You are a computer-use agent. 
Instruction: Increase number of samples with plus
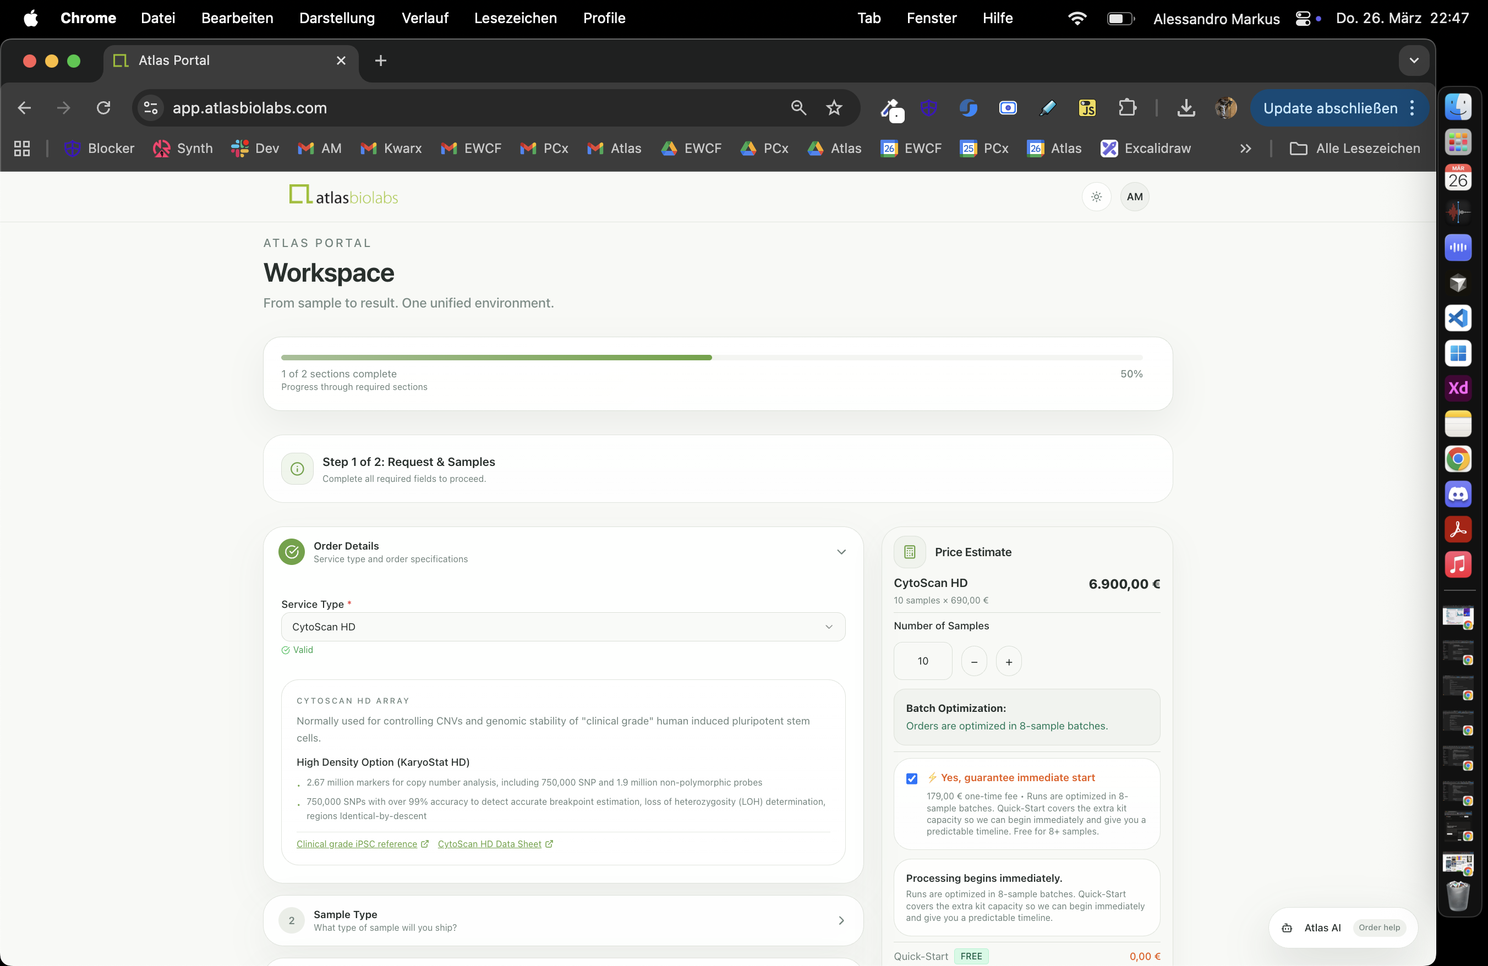coord(1009,662)
